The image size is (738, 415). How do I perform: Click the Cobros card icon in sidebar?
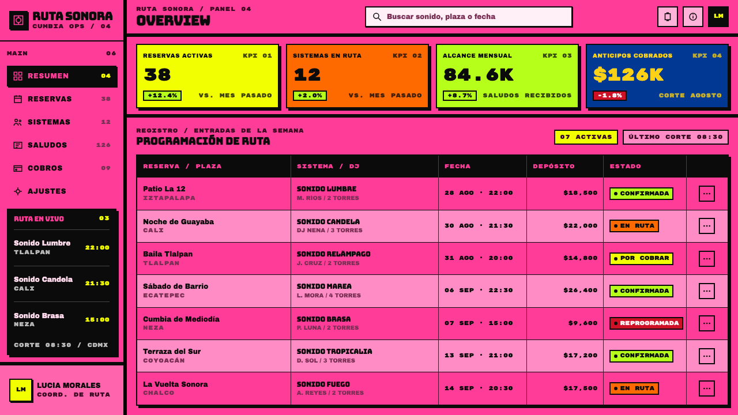[18, 168]
